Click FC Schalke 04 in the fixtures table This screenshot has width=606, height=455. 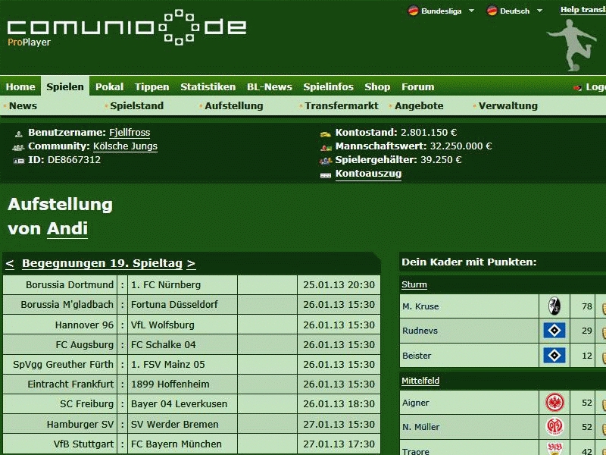click(163, 345)
